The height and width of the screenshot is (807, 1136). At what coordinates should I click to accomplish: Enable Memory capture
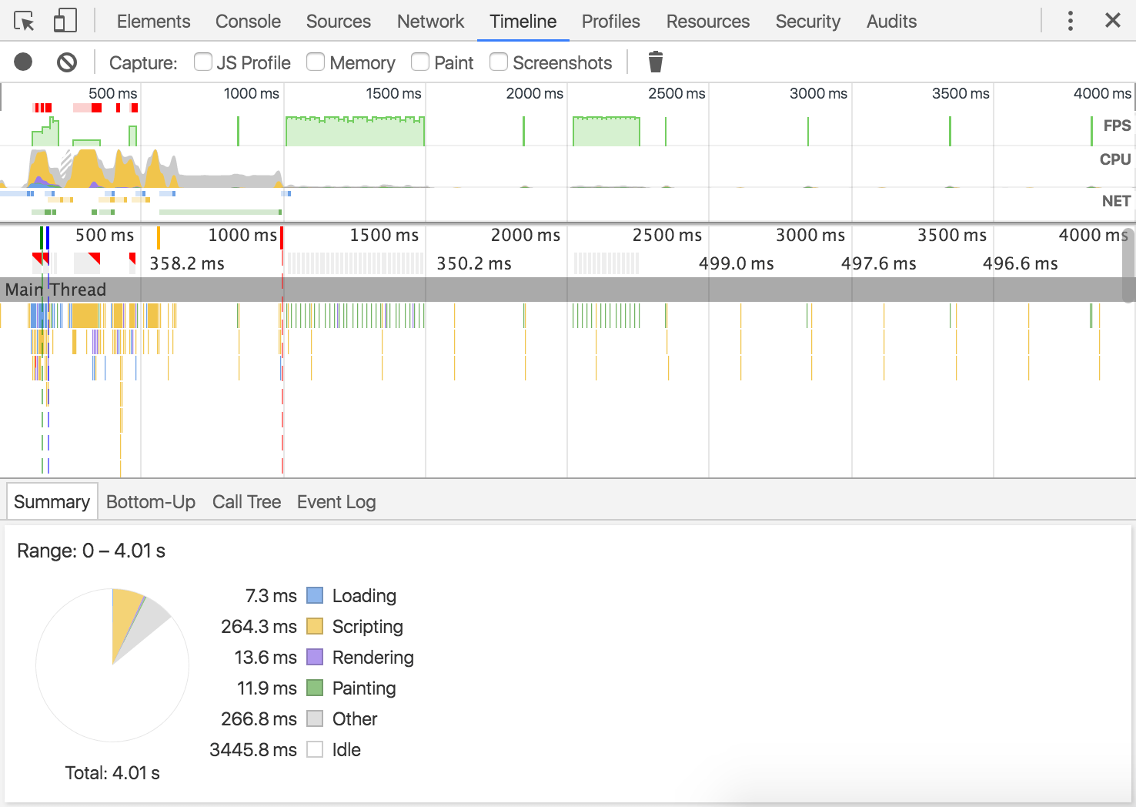[x=316, y=62]
